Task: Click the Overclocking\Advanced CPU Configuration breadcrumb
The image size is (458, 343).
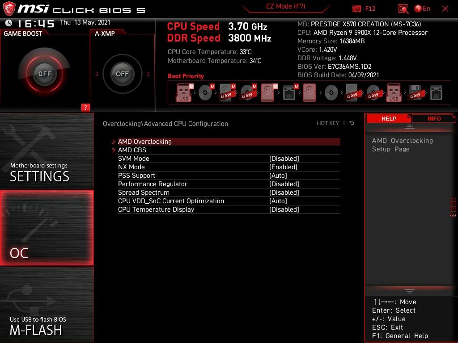Action: tap(165, 124)
